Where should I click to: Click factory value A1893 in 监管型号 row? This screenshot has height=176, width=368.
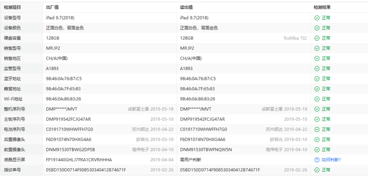point(52,69)
